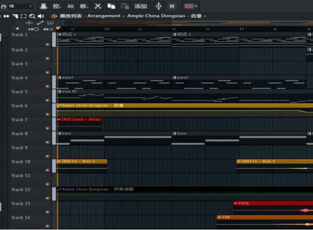The image size is (313, 230).
Task: Click the volume automation line on Track 6
Action: [178, 110]
